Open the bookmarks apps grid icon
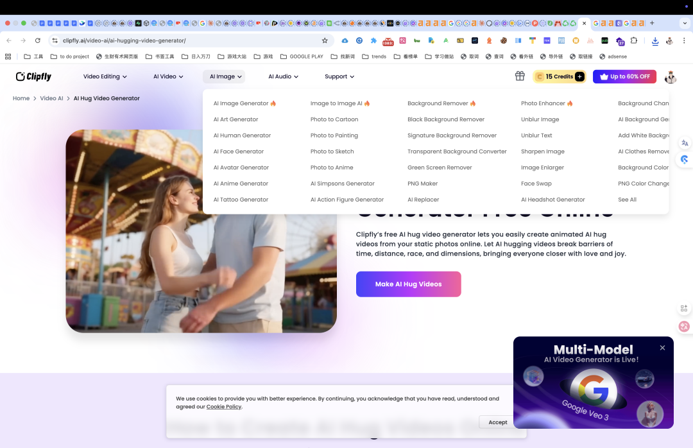This screenshot has height=448, width=693. pyautogui.click(x=8, y=56)
